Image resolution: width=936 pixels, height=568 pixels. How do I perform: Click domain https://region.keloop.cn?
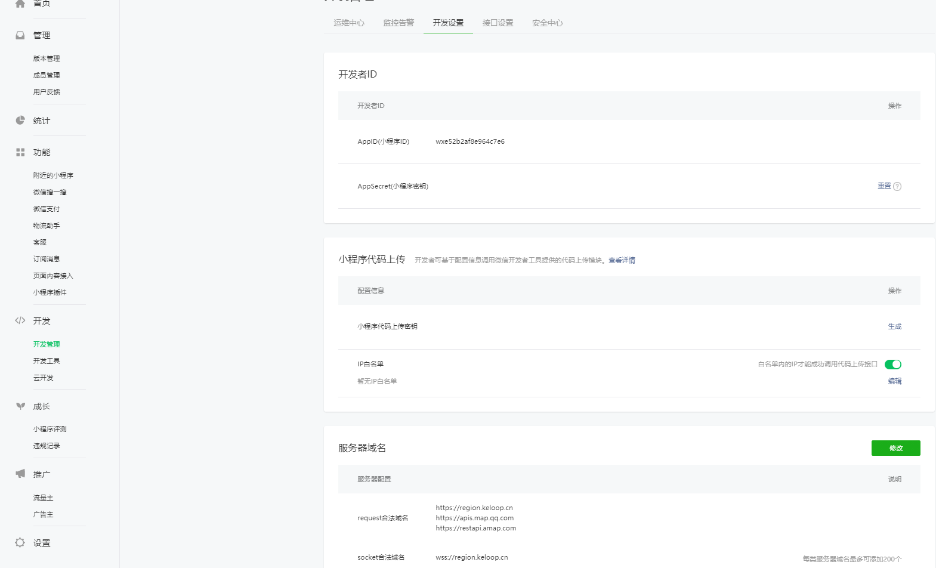474,508
